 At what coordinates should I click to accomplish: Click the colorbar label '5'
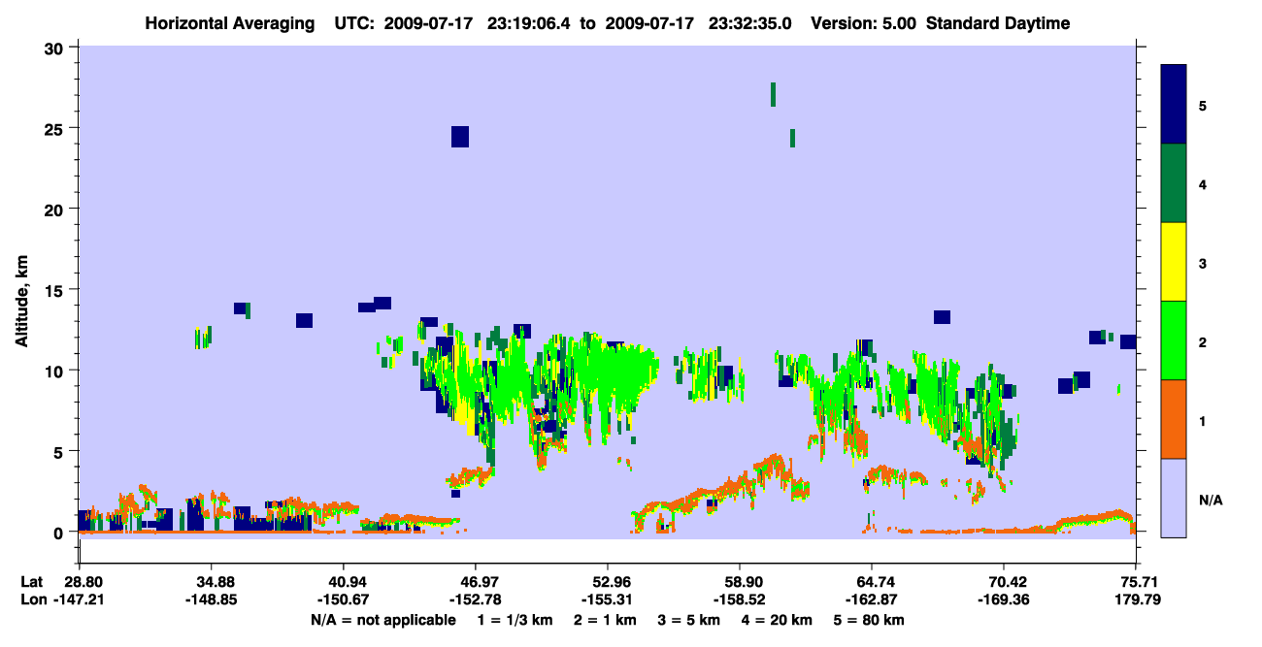pyautogui.click(x=1203, y=105)
